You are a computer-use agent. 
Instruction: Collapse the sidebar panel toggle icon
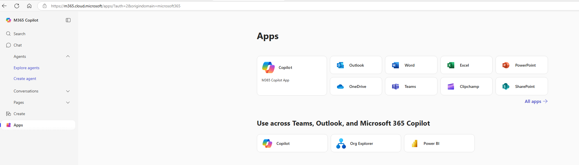68,20
